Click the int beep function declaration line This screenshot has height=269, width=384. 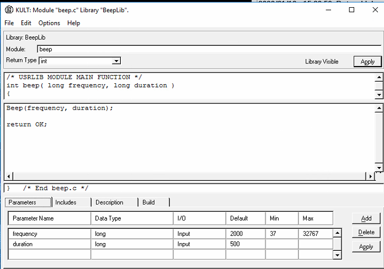tap(90, 85)
